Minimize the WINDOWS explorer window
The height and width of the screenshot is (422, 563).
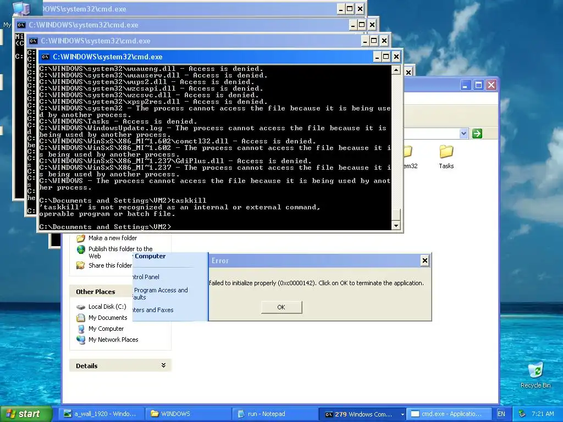pyautogui.click(x=466, y=85)
